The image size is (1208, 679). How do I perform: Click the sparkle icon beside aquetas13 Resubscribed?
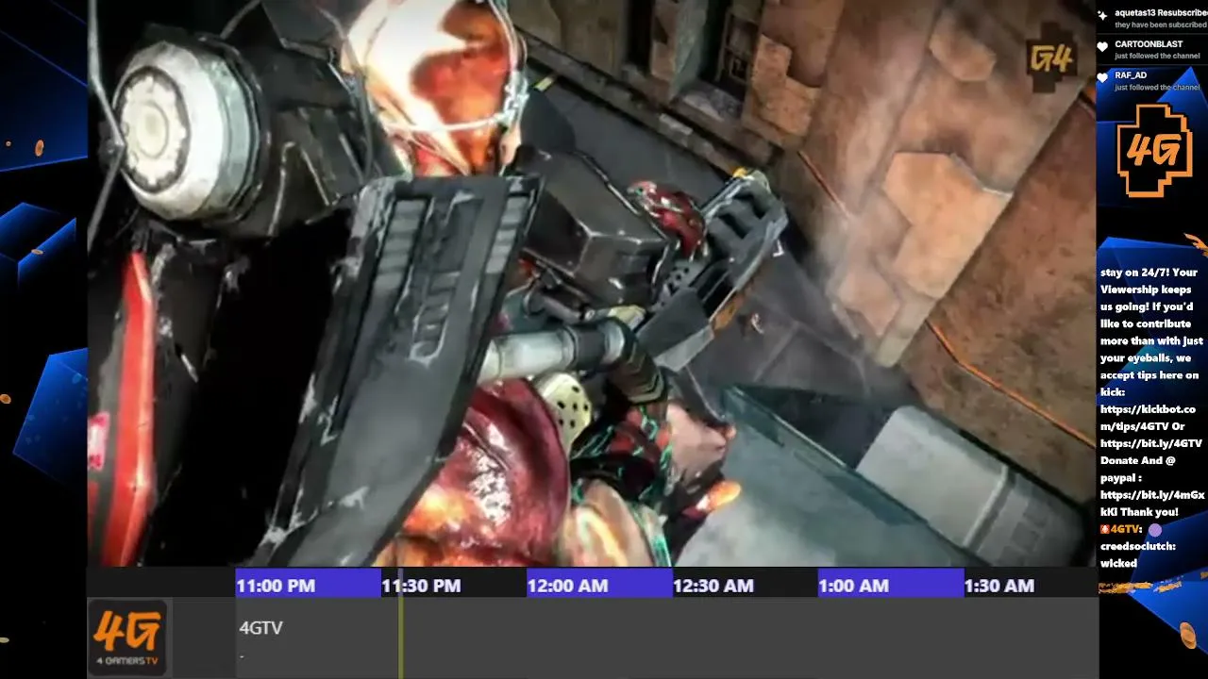1102,16
